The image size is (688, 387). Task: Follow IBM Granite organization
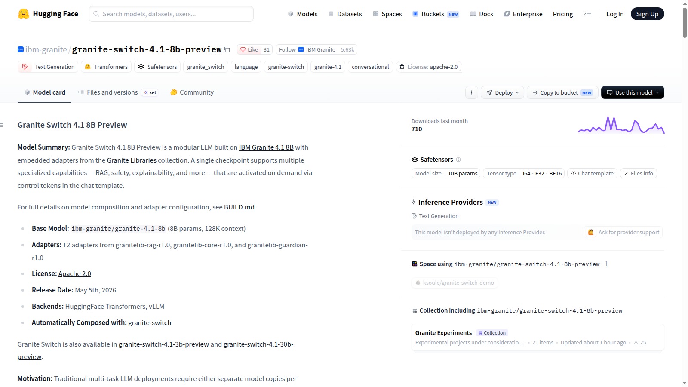(x=307, y=50)
